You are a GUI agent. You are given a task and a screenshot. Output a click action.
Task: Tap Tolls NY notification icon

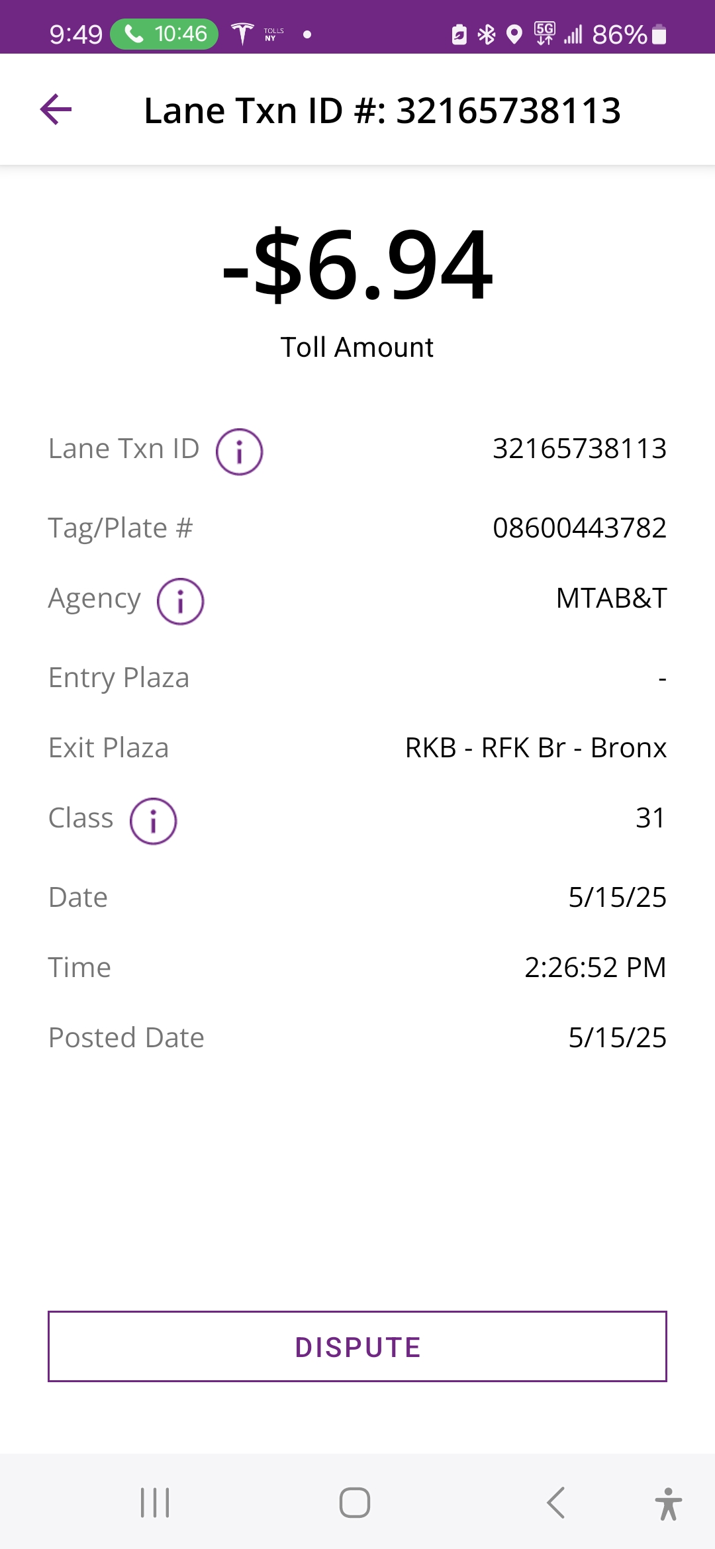(273, 34)
